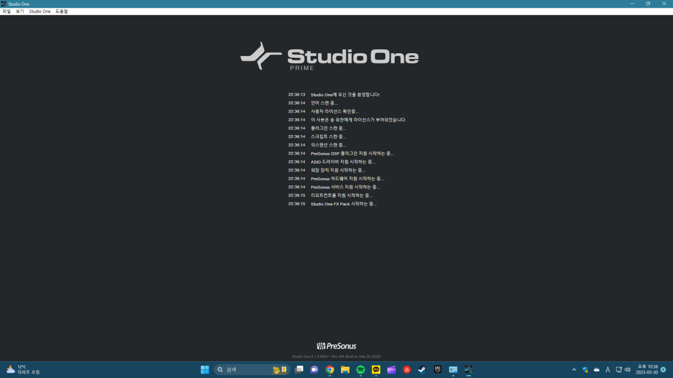Viewport: 673px width, 378px height.
Task: Open the red circular app on taskbar
Action: [407, 370]
